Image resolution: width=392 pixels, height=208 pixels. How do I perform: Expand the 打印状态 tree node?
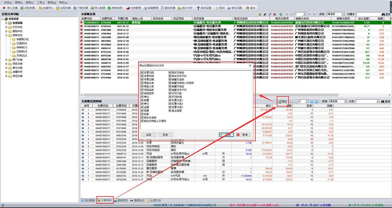tap(6, 28)
